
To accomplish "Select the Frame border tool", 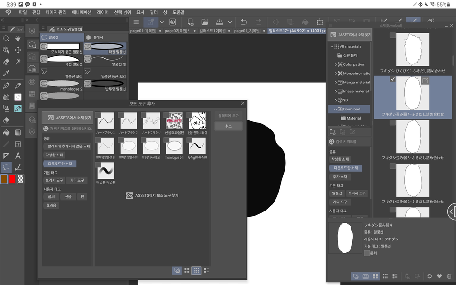I will pyautogui.click(x=18, y=144).
